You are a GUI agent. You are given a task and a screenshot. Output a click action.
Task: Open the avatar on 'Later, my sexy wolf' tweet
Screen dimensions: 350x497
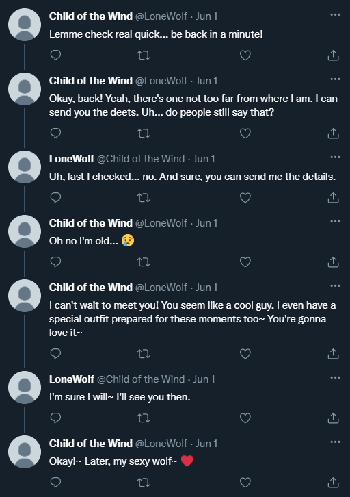click(25, 452)
